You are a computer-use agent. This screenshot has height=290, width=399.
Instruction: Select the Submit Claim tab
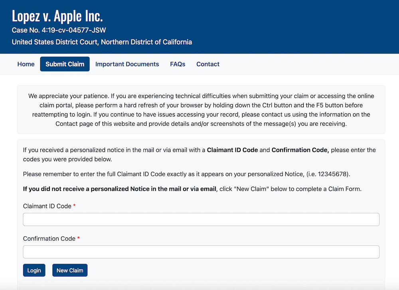[x=65, y=64]
